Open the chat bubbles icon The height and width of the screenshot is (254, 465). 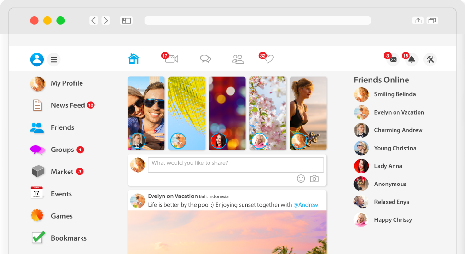[205, 59]
